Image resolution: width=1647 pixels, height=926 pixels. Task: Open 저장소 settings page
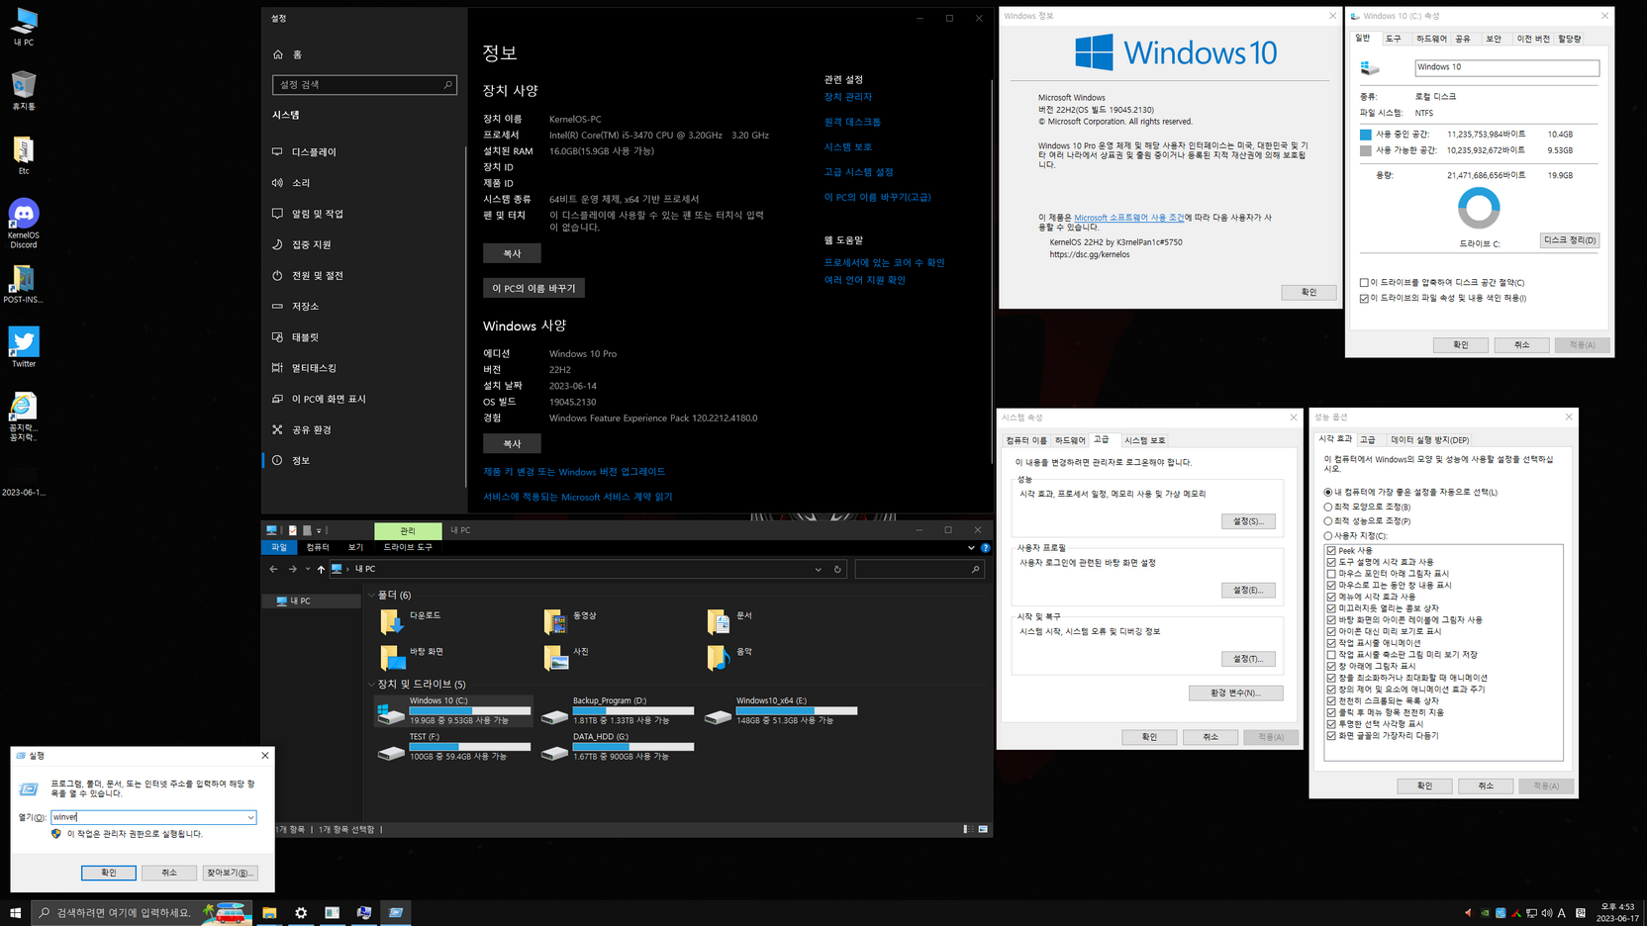click(364, 307)
